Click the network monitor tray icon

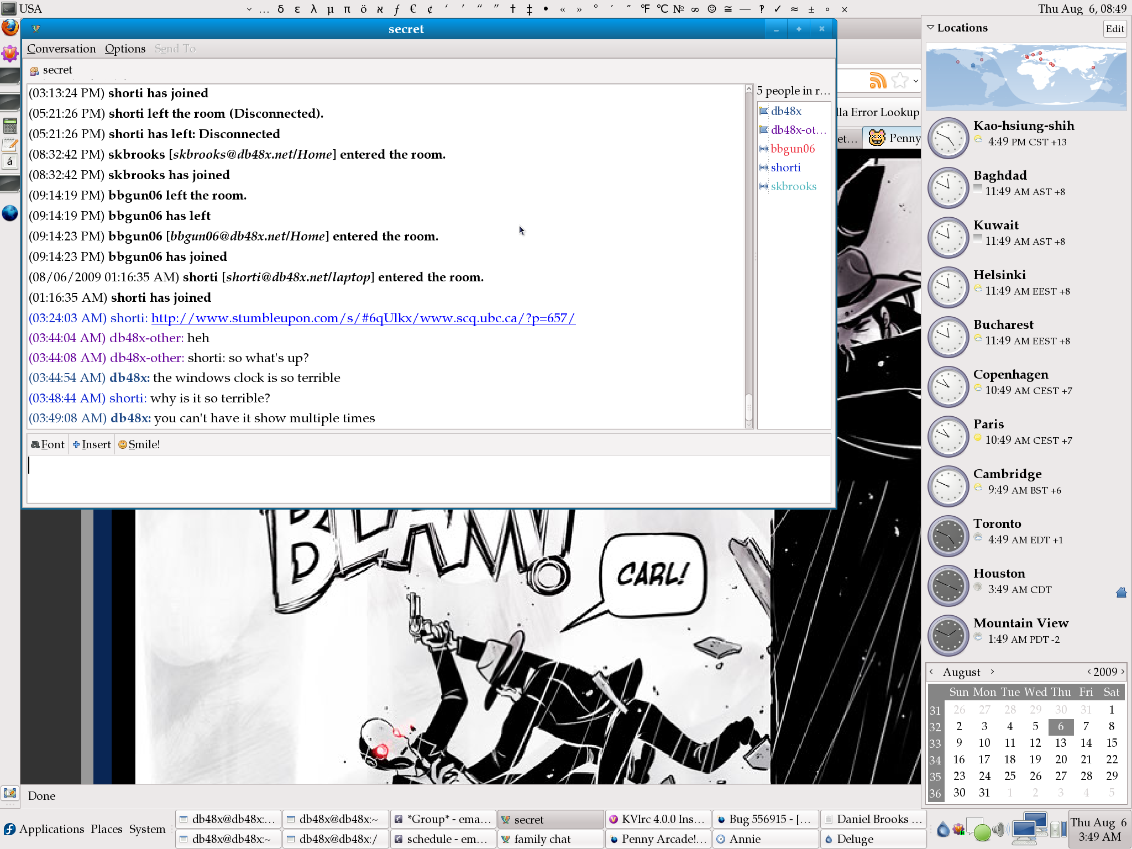coord(1029,828)
